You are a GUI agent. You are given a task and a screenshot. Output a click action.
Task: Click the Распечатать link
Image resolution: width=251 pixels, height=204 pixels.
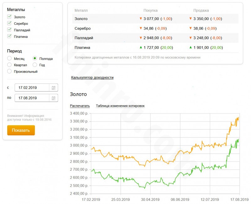80,106
